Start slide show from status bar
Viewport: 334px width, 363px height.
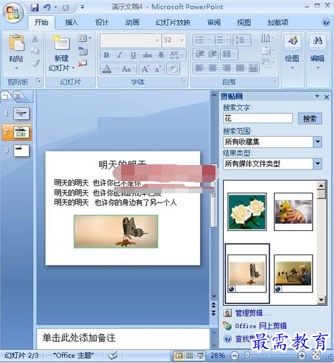point(200,356)
